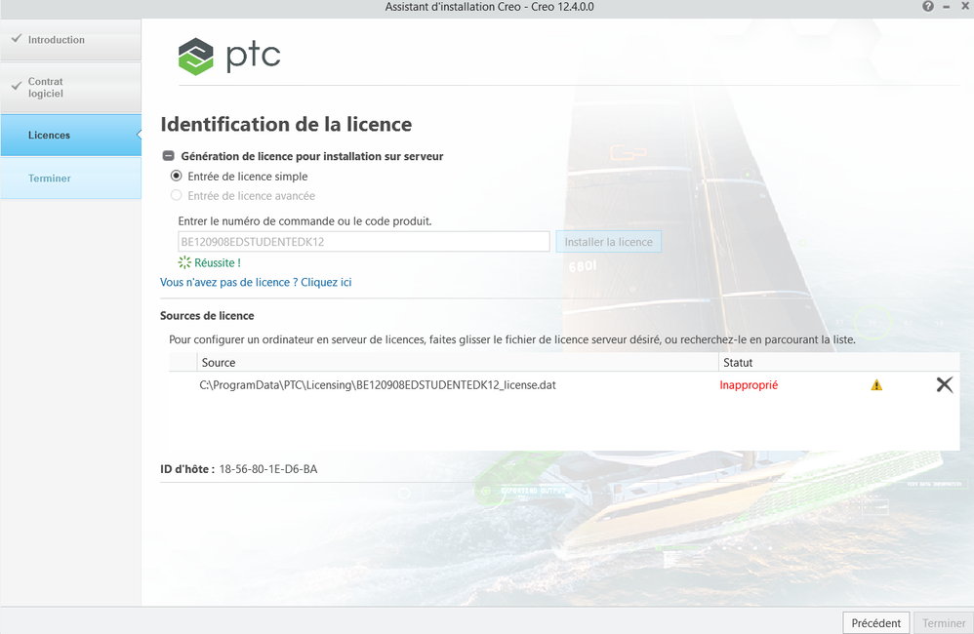Click the PTC logo
974x634 pixels.
[x=229, y=57]
